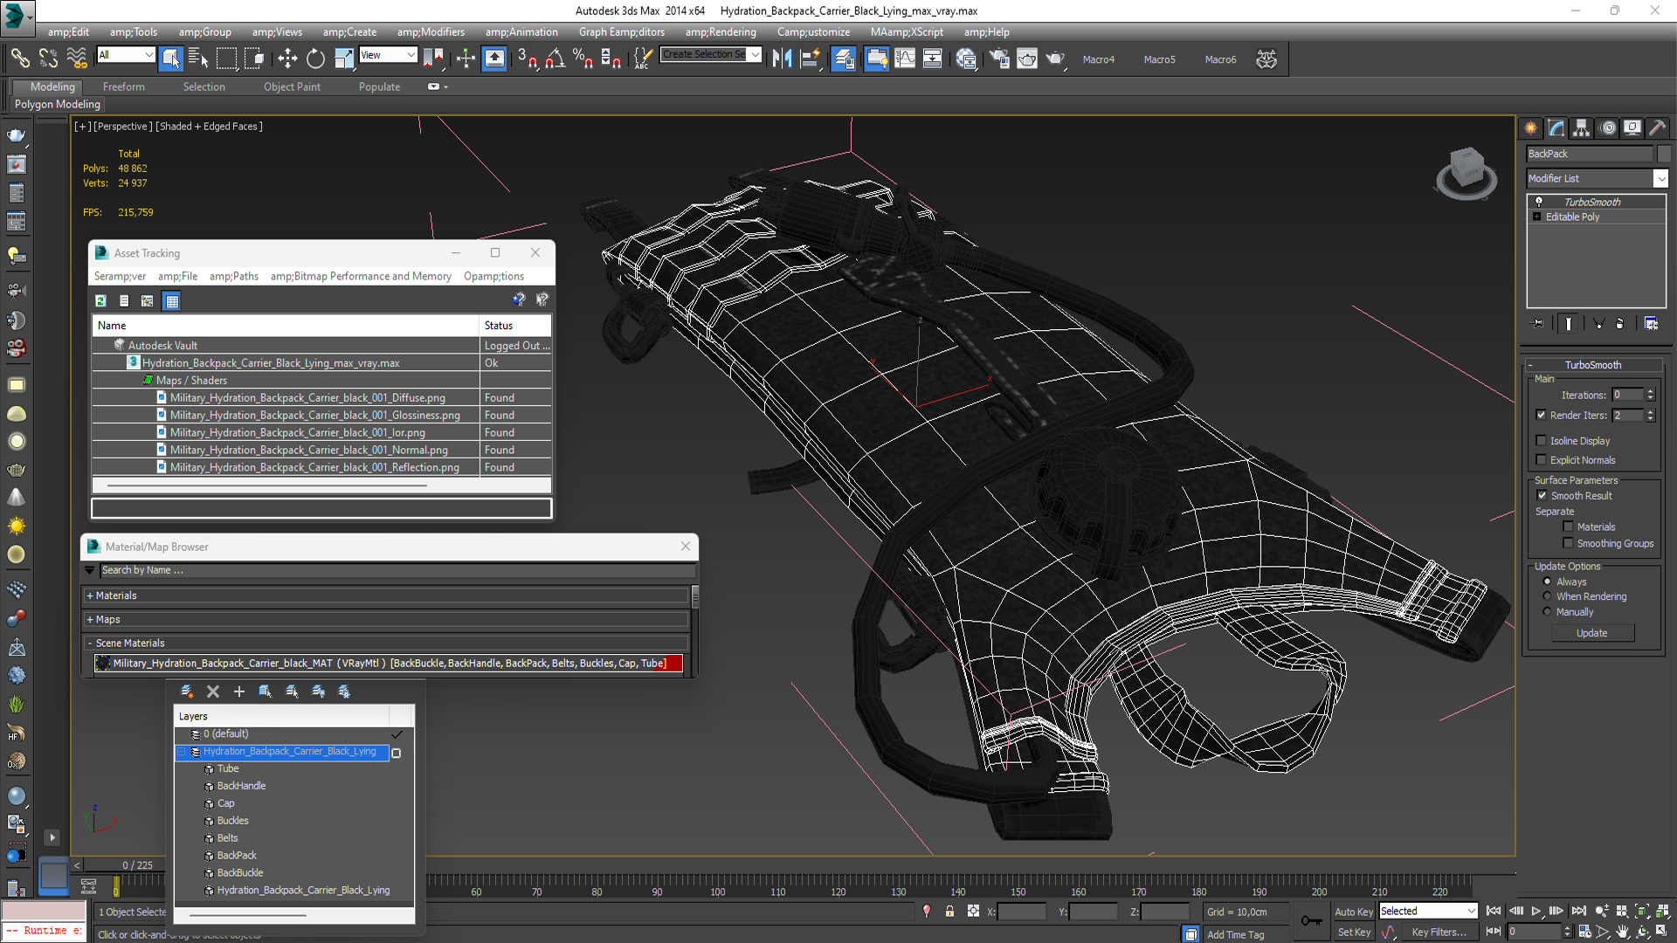Click the Key Mode toggle key icon
Viewport: 1677px width, 943px height.
point(1311,920)
